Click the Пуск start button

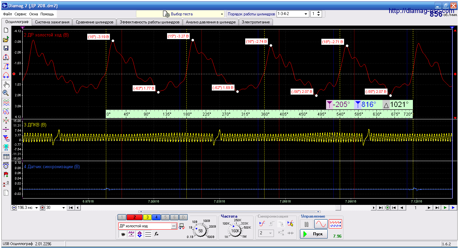tap(313, 234)
